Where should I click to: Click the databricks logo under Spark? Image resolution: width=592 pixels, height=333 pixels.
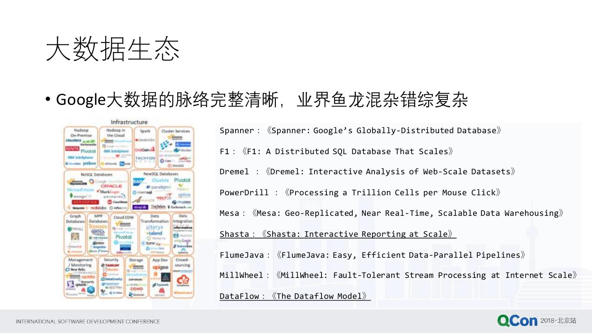click(145, 140)
